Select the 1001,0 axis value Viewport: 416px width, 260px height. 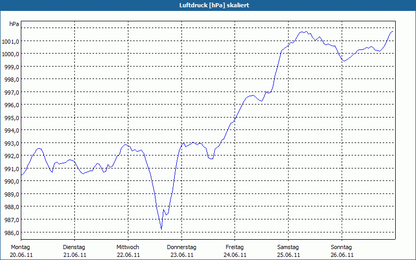pos(10,42)
